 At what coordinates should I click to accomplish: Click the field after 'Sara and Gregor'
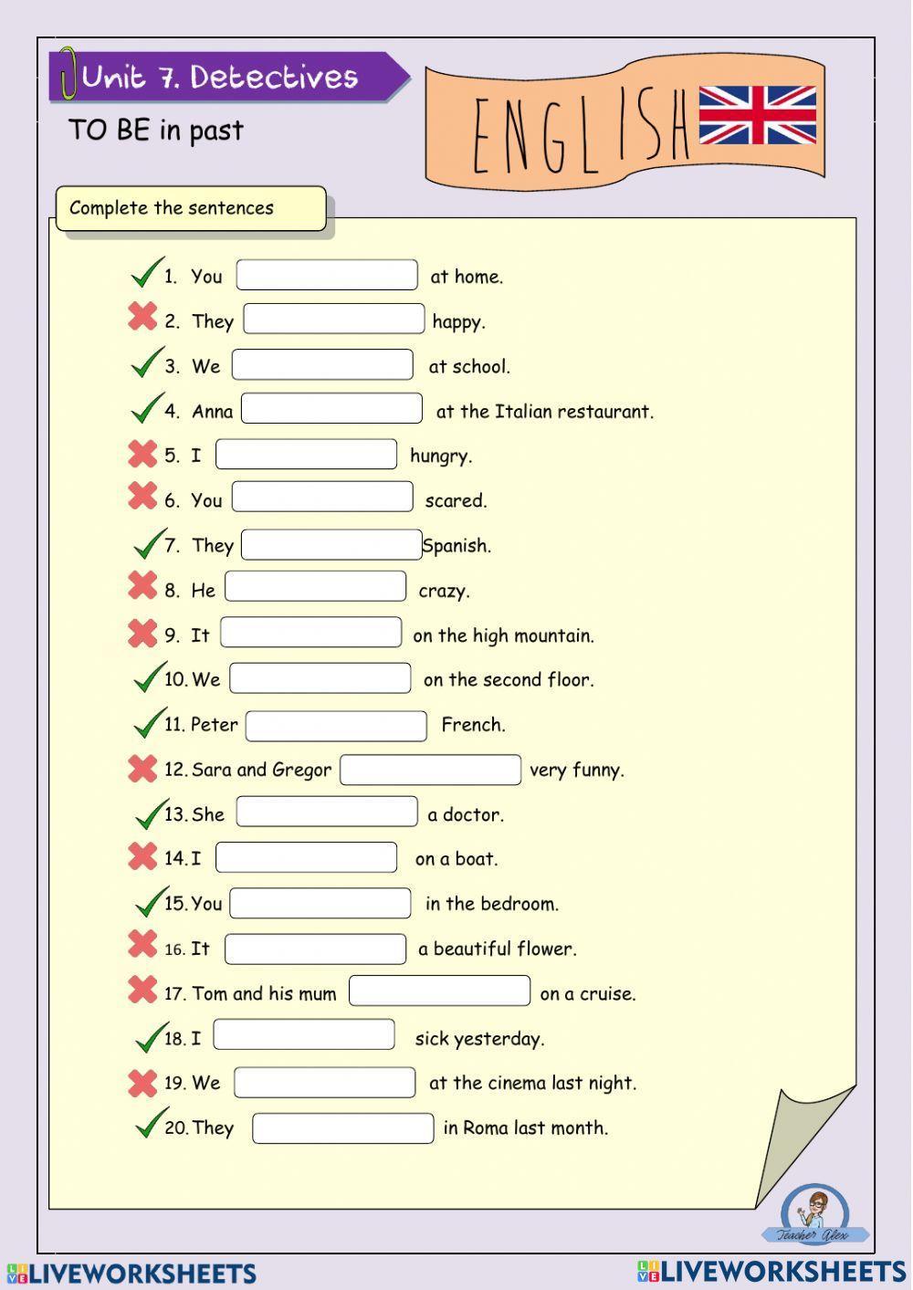pos(430,770)
